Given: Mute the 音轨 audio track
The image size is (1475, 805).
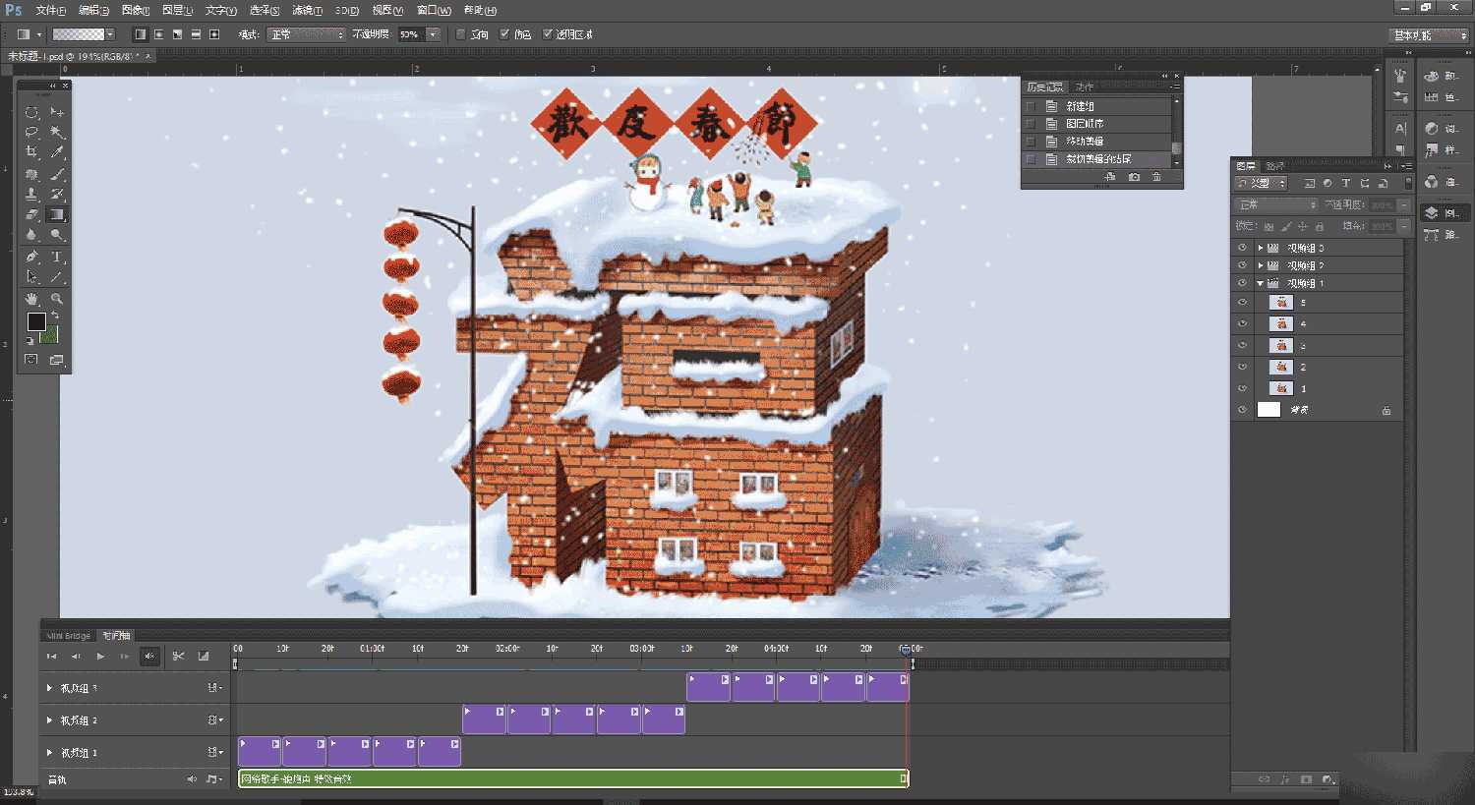Looking at the screenshot, I should point(192,778).
